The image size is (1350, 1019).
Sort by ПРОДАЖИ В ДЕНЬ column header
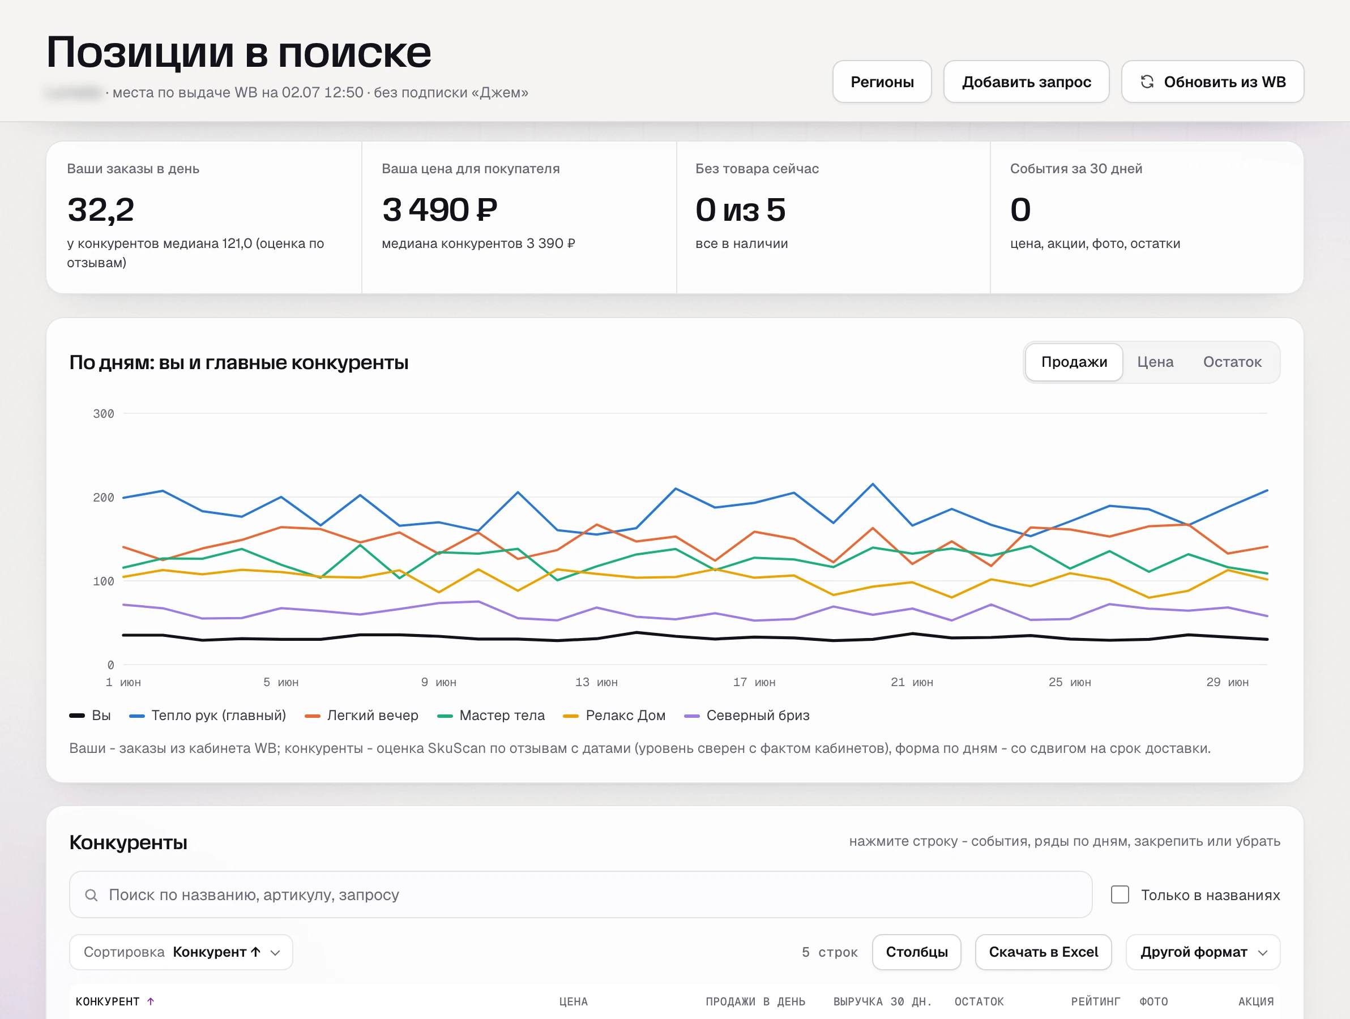coord(755,1001)
